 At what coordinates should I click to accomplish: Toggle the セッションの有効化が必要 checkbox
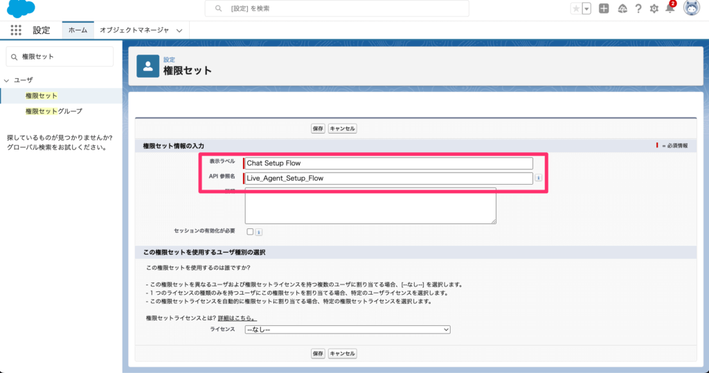[x=250, y=232]
